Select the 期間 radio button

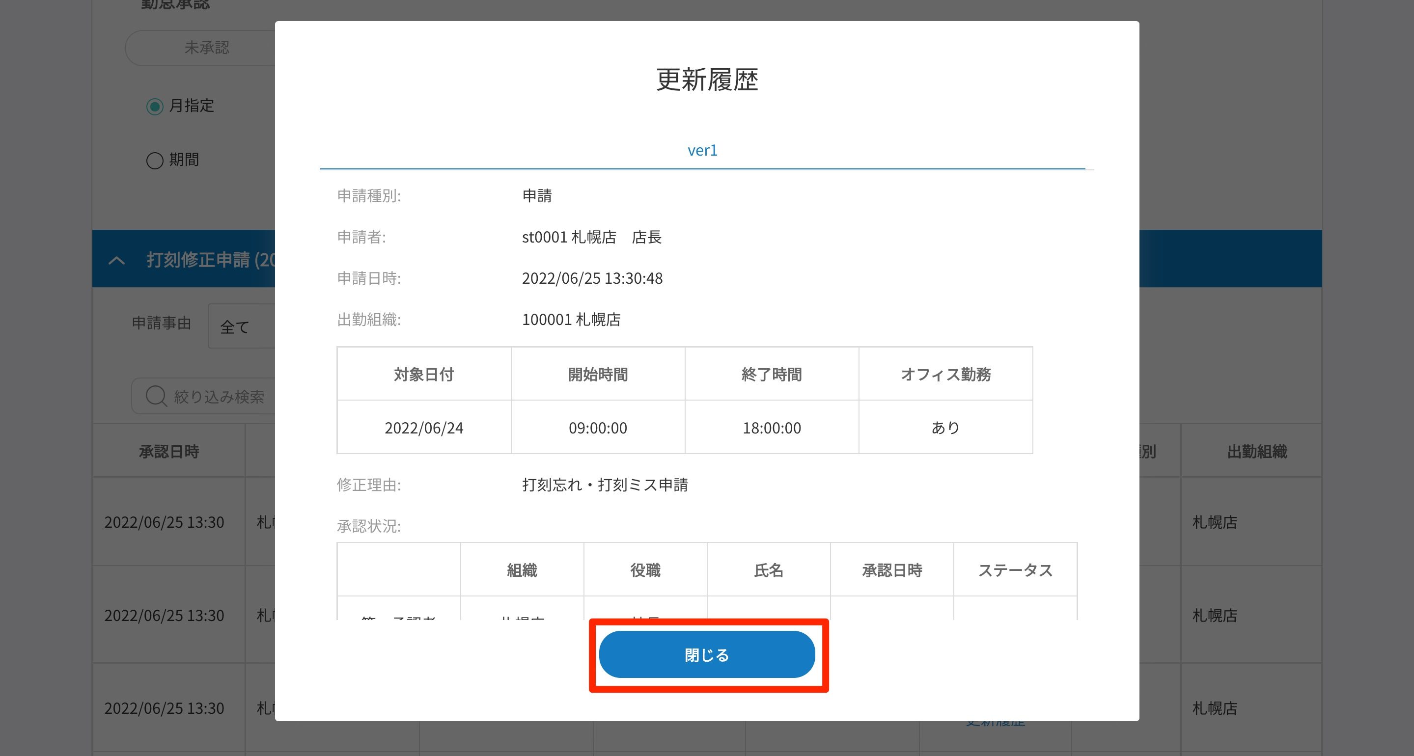[155, 160]
